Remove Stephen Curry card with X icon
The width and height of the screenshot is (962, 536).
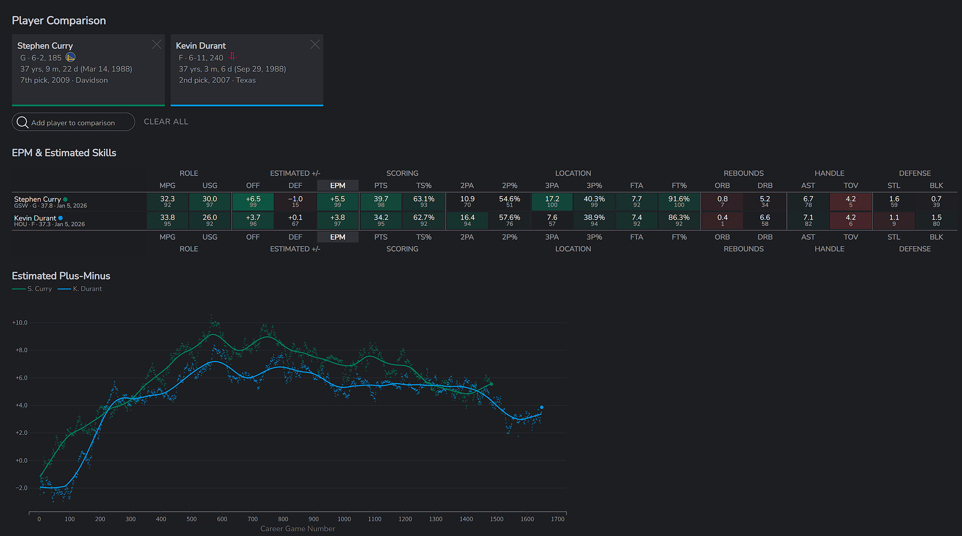(x=157, y=45)
